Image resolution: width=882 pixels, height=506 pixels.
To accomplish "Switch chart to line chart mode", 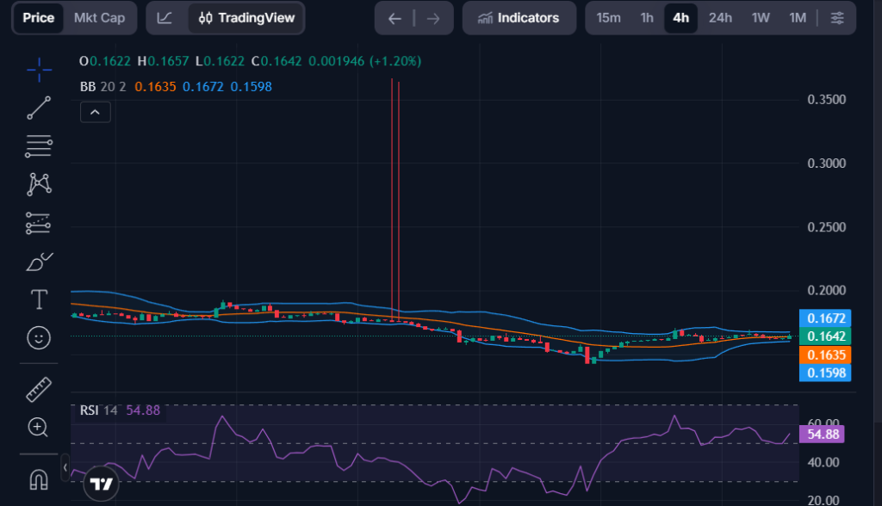I will point(165,17).
